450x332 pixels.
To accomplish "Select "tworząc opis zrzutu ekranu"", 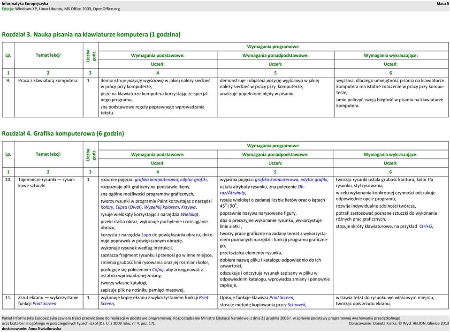I will (x=363, y=303).
